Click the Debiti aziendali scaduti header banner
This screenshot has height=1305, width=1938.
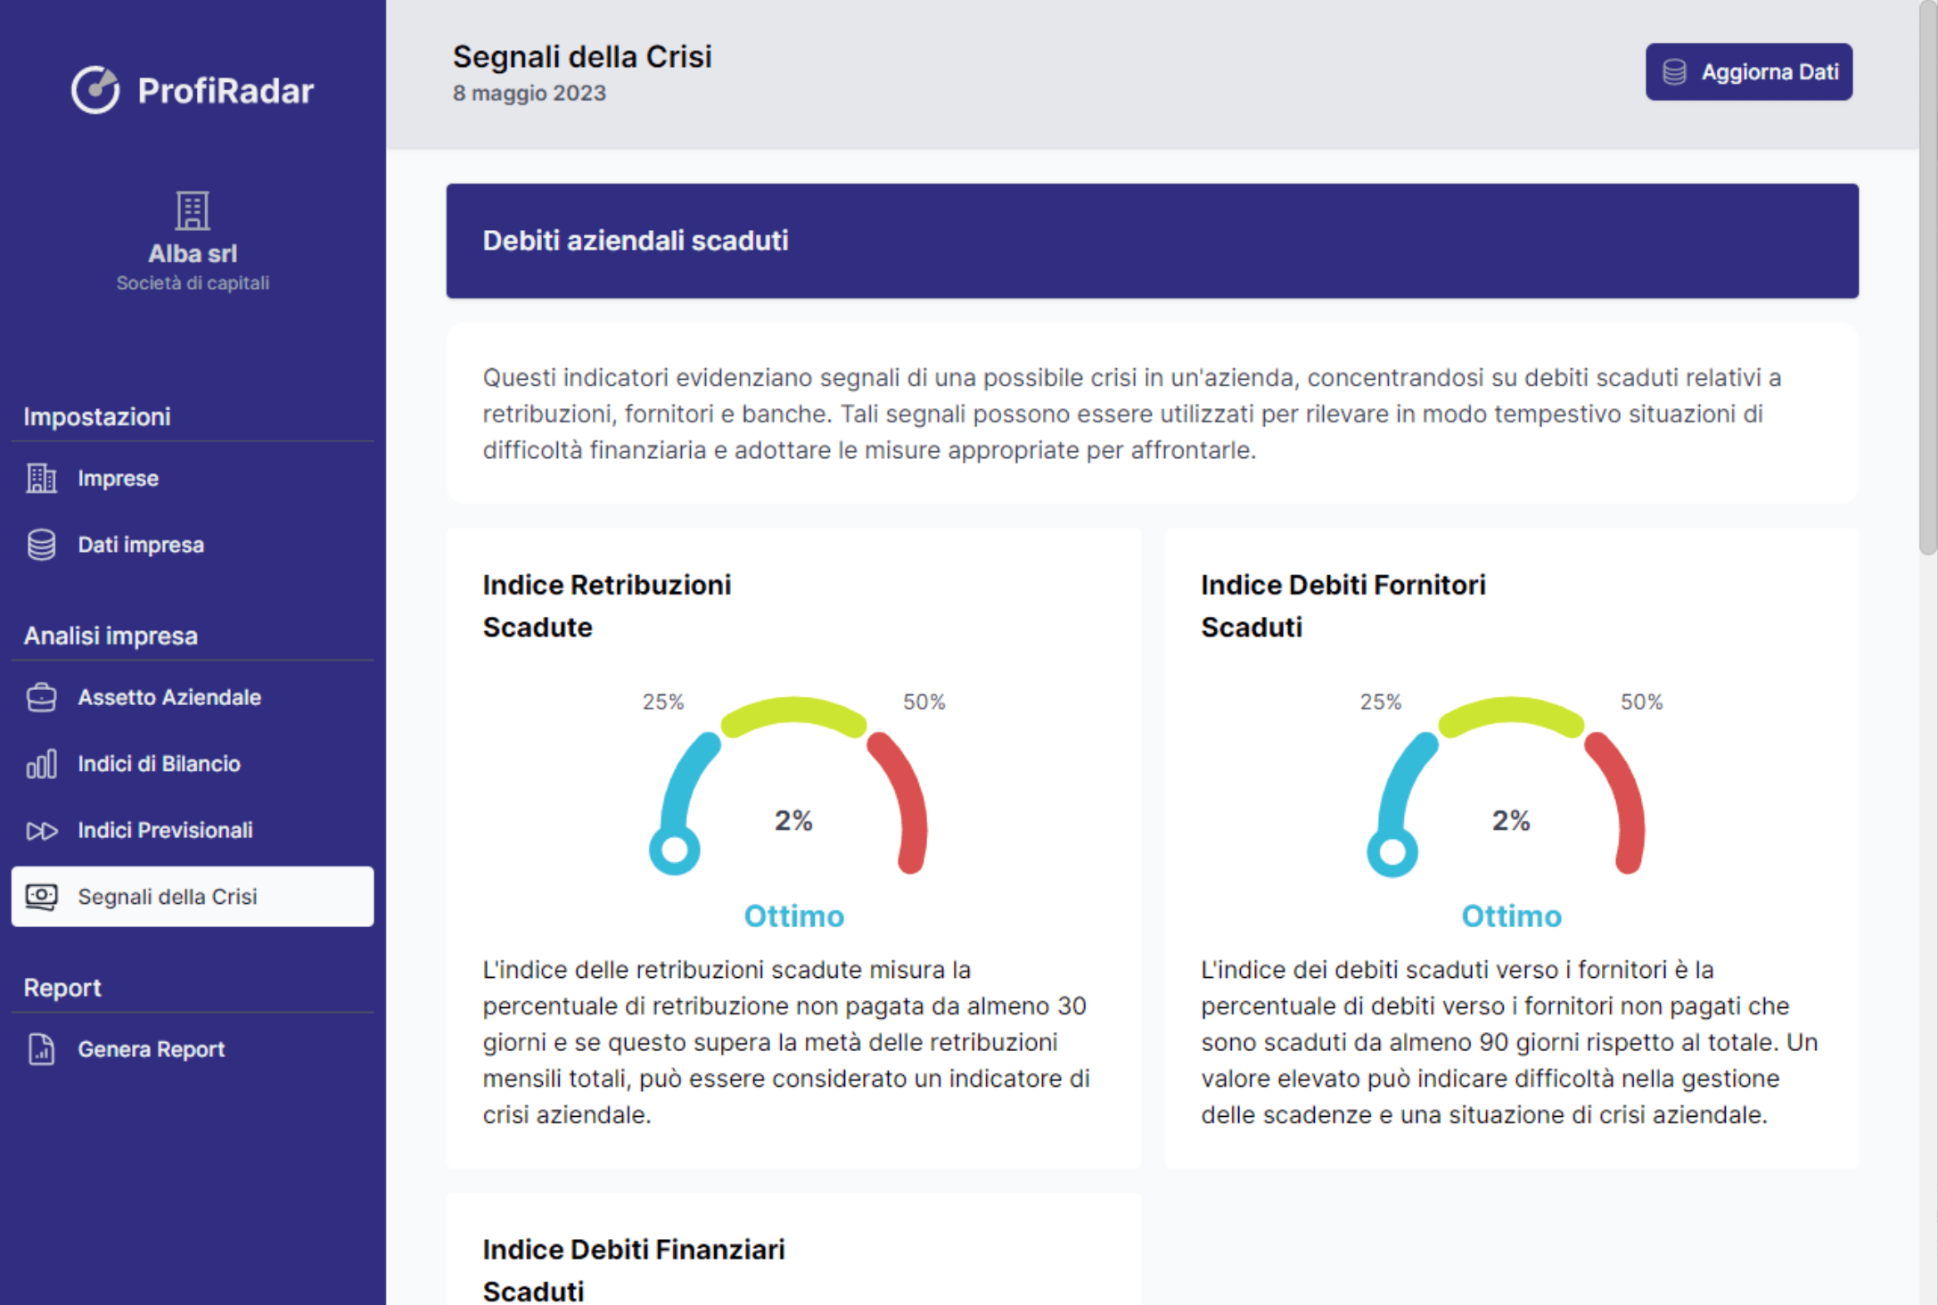pyautogui.click(x=1152, y=241)
